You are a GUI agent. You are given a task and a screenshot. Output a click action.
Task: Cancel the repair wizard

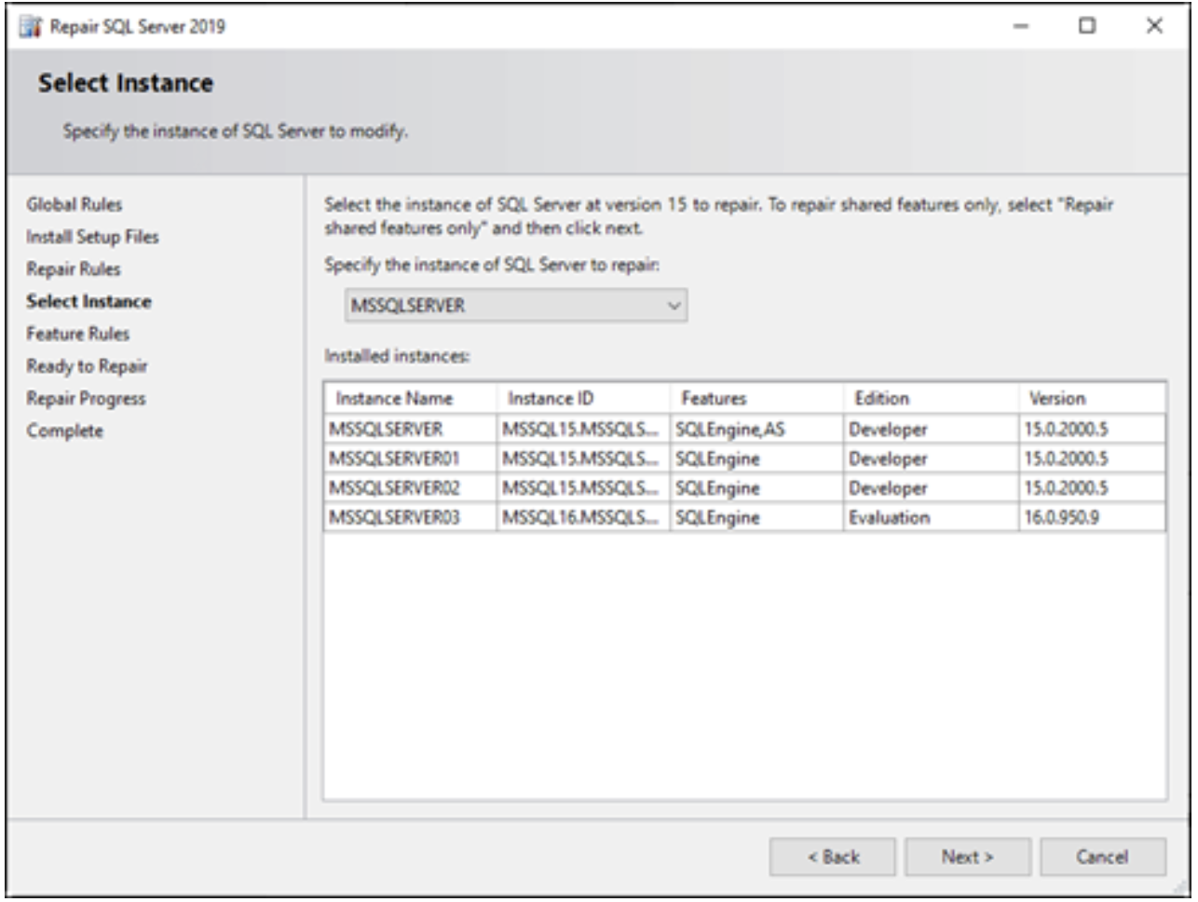(1102, 857)
